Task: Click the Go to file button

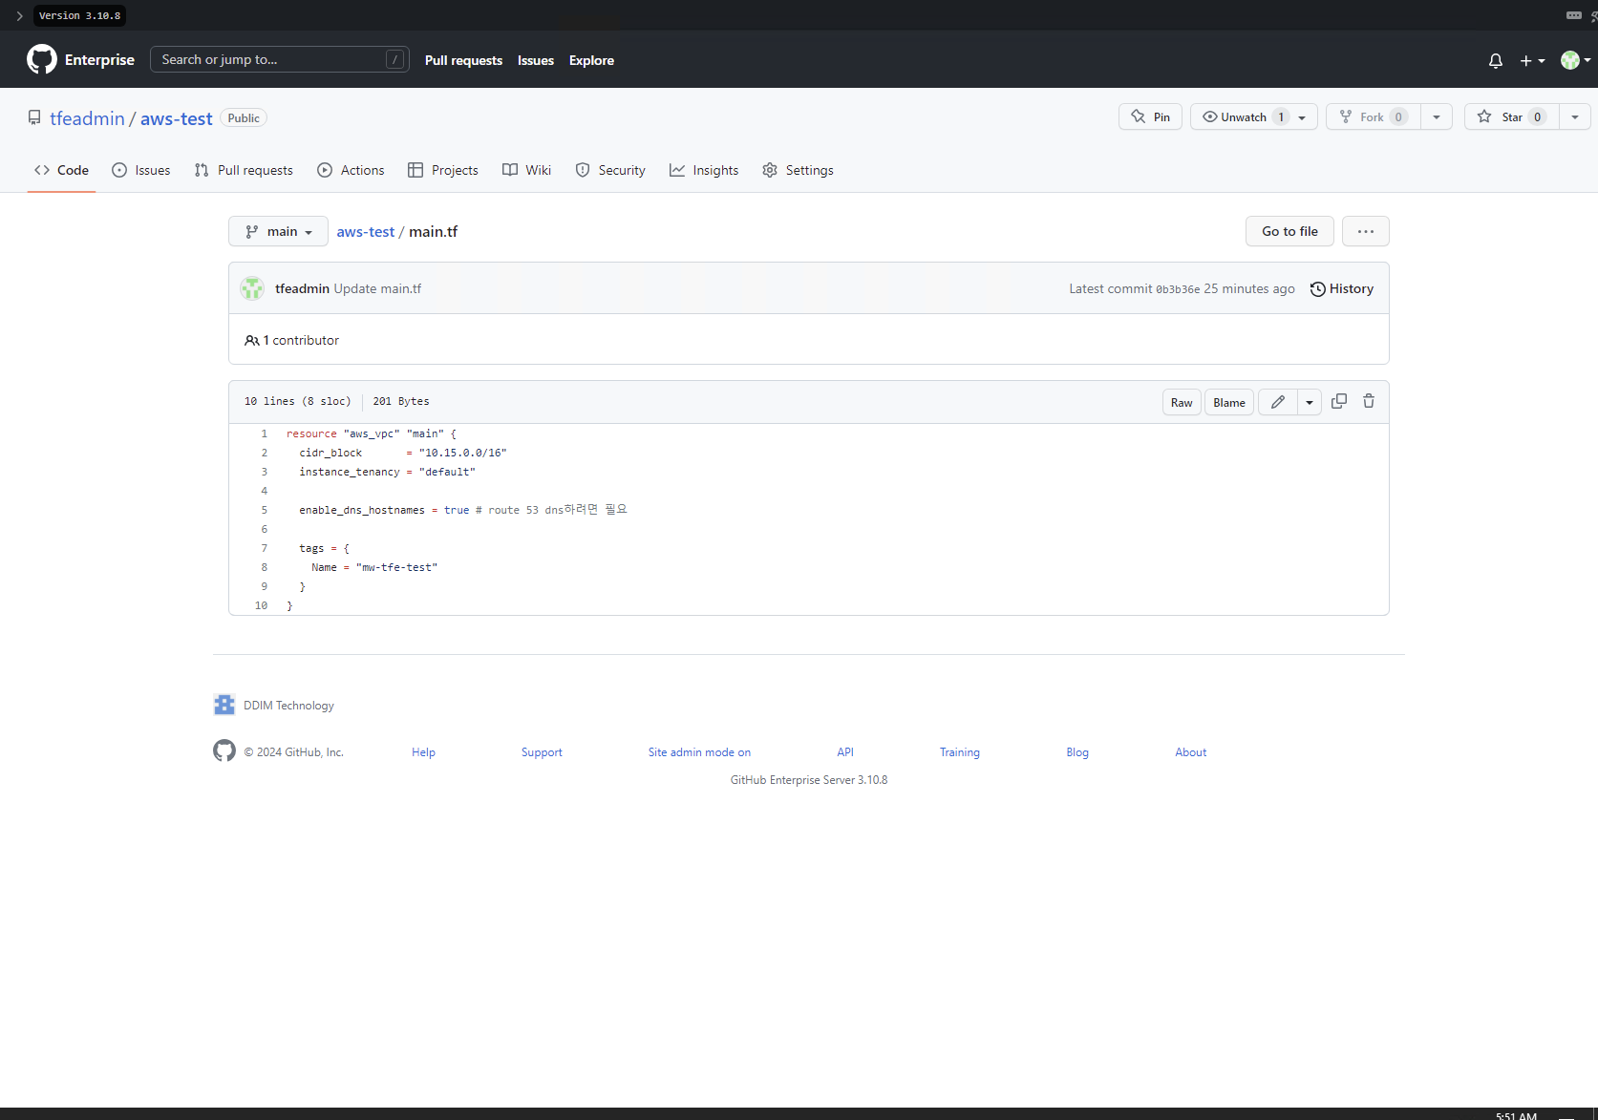Action: (x=1289, y=231)
